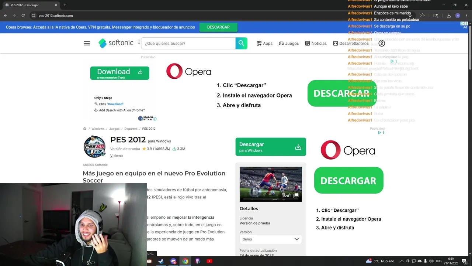The image size is (472, 266).
Task: Open Steam from the taskbar
Action: pyautogui.click(x=161, y=261)
